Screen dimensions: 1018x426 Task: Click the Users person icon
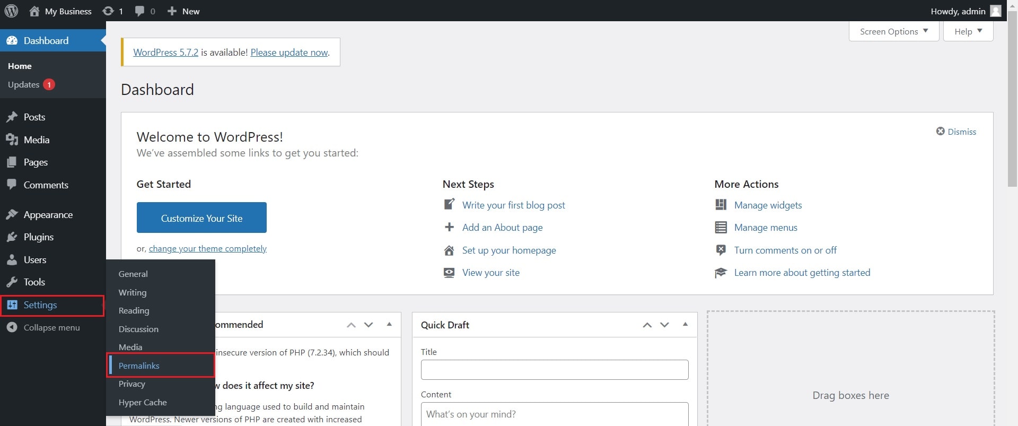coord(12,259)
